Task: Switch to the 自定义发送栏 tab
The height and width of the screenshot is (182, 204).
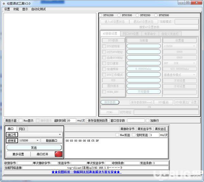Action: [x=170, y=34]
